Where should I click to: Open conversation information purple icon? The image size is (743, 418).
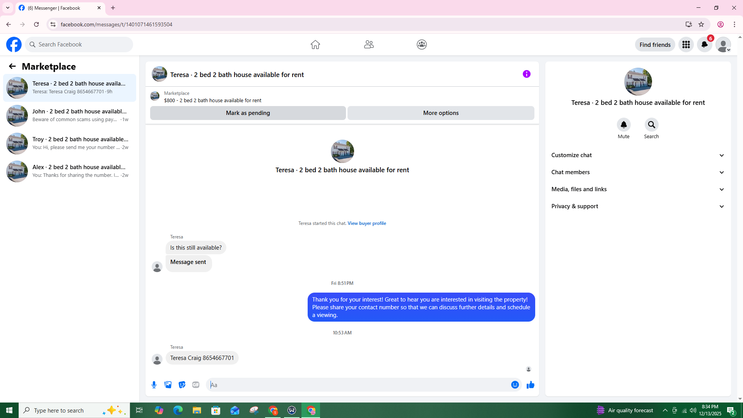coord(527,74)
